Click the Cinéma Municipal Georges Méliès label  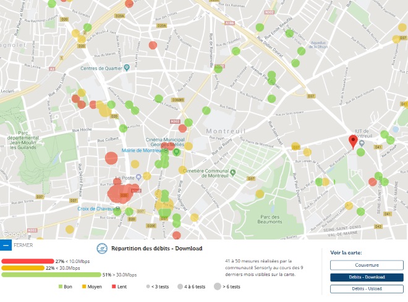pyautogui.click(x=165, y=142)
